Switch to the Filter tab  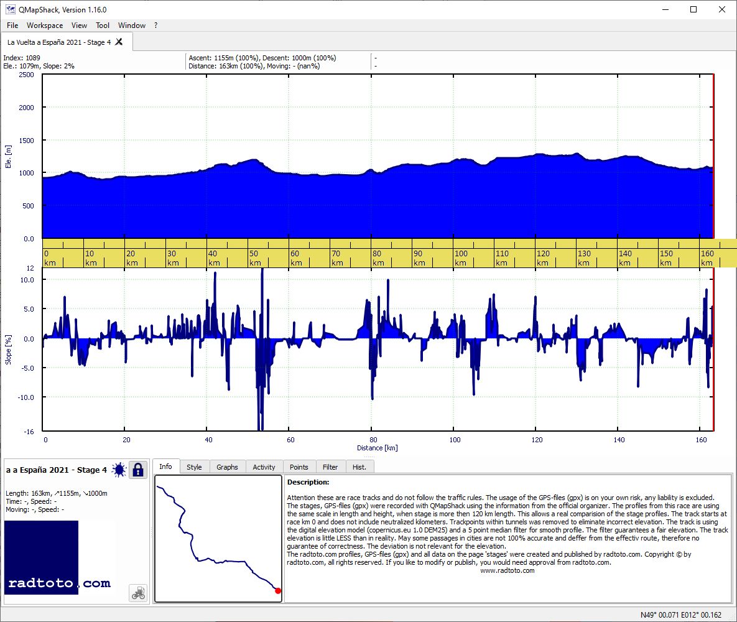[x=330, y=467]
